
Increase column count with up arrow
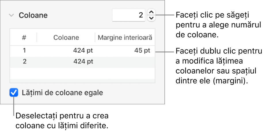[x=151, y=12]
